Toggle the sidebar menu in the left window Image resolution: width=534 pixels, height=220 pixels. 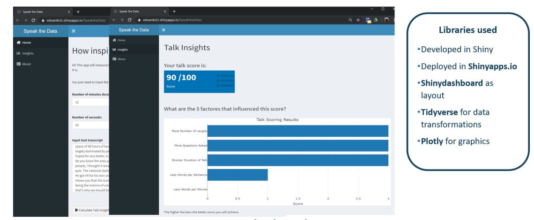click(x=74, y=31)
